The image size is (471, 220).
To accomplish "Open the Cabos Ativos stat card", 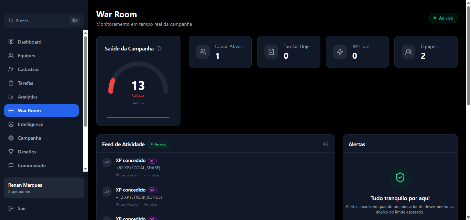I will [220, 52].
